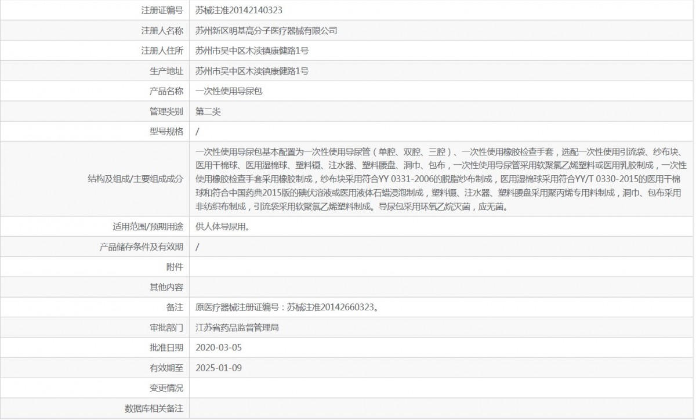Click the 注册证编号 label cell
This screenshot has height=420, width=696.
coord(162,10)
